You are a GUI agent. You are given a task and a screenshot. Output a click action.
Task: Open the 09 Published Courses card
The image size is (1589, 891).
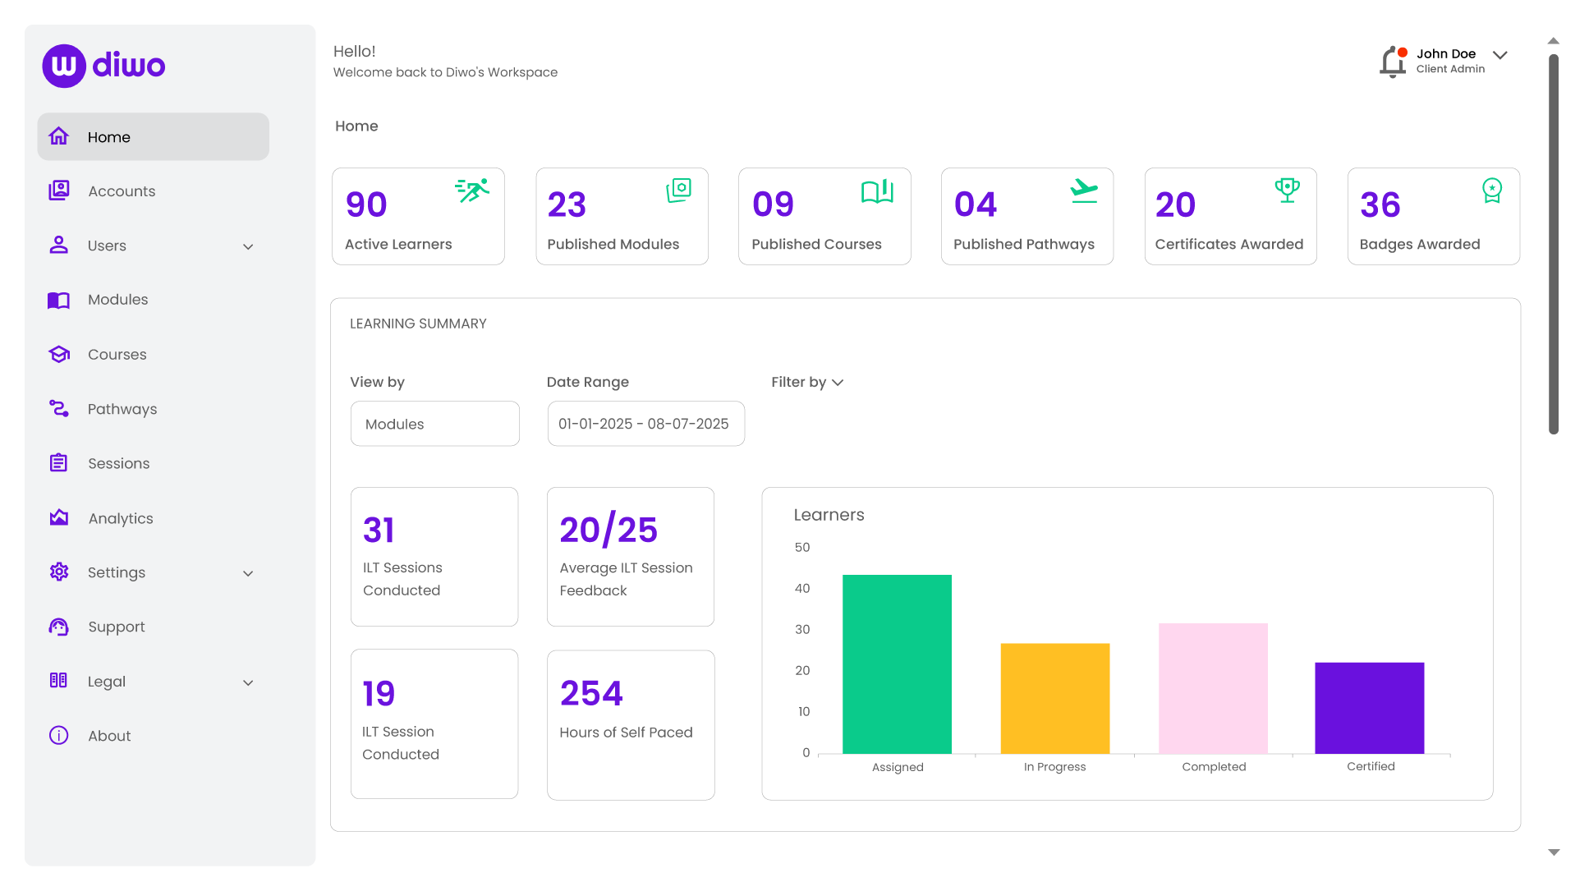824,216
